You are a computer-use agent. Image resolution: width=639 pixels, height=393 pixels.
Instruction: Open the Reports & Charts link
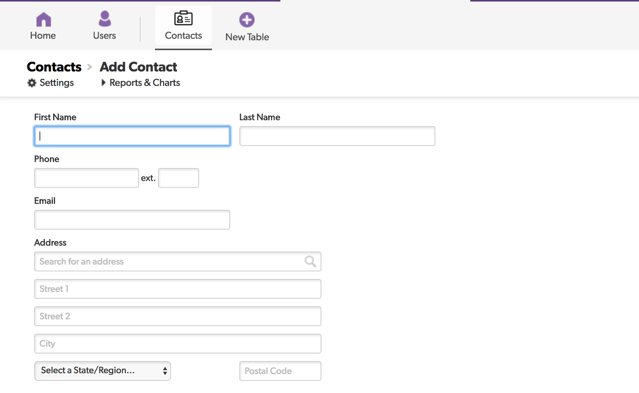pos(145,83)
